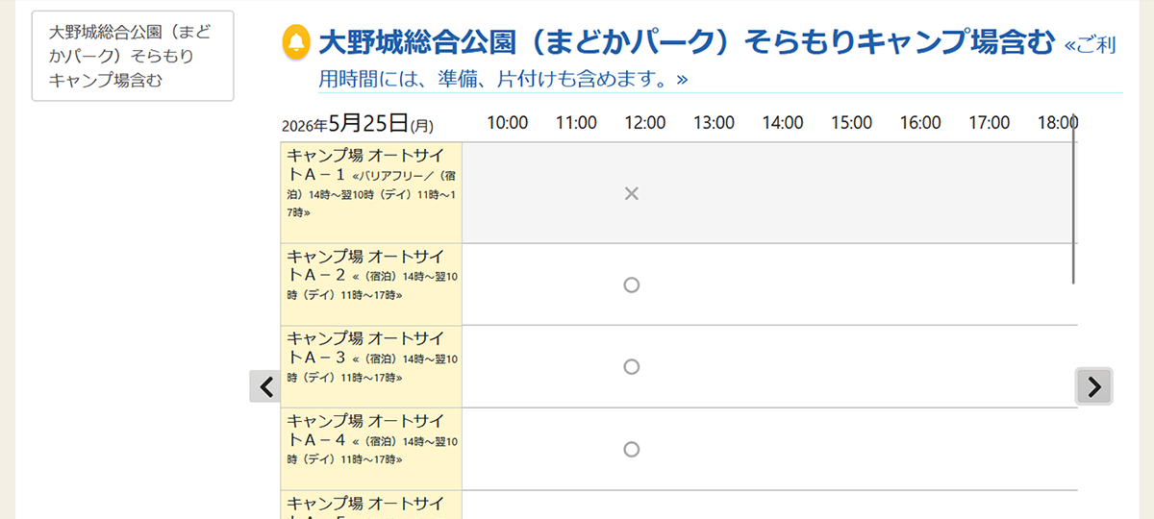Click the 12:00 time column header
The height and width of the screenshot is (519, 1154).
pos(644,123)
